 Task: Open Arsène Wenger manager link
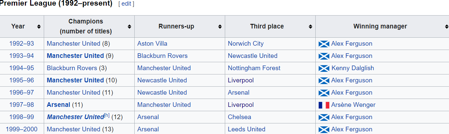point(353,105)
